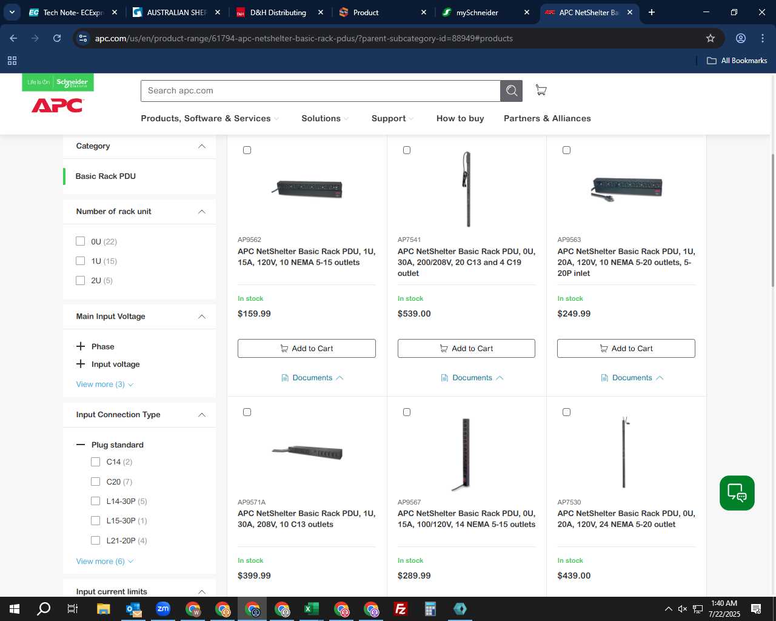
Task: Open the Support menu
Action: click(392, 118)
